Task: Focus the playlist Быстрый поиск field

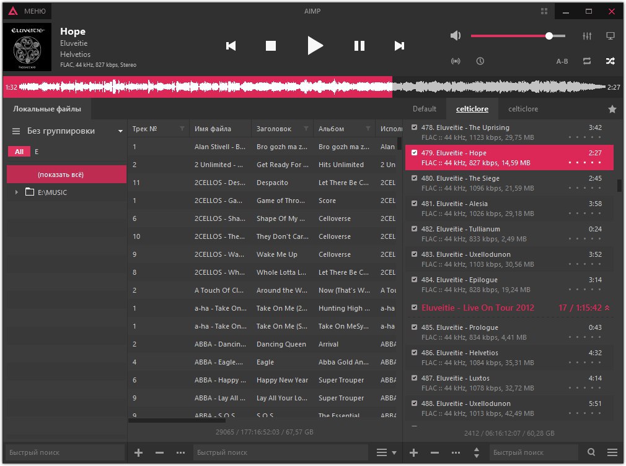Action: tap(534, 453)
